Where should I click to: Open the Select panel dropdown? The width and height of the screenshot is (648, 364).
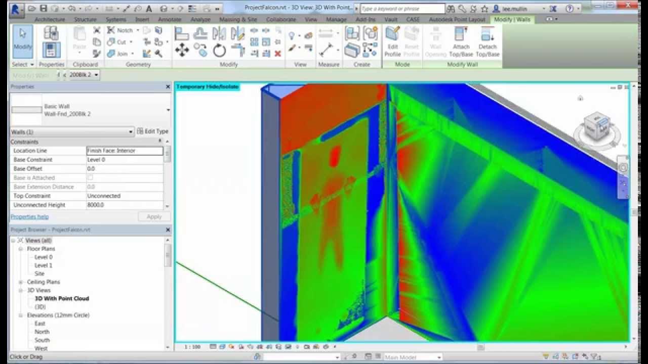point(23,64)
